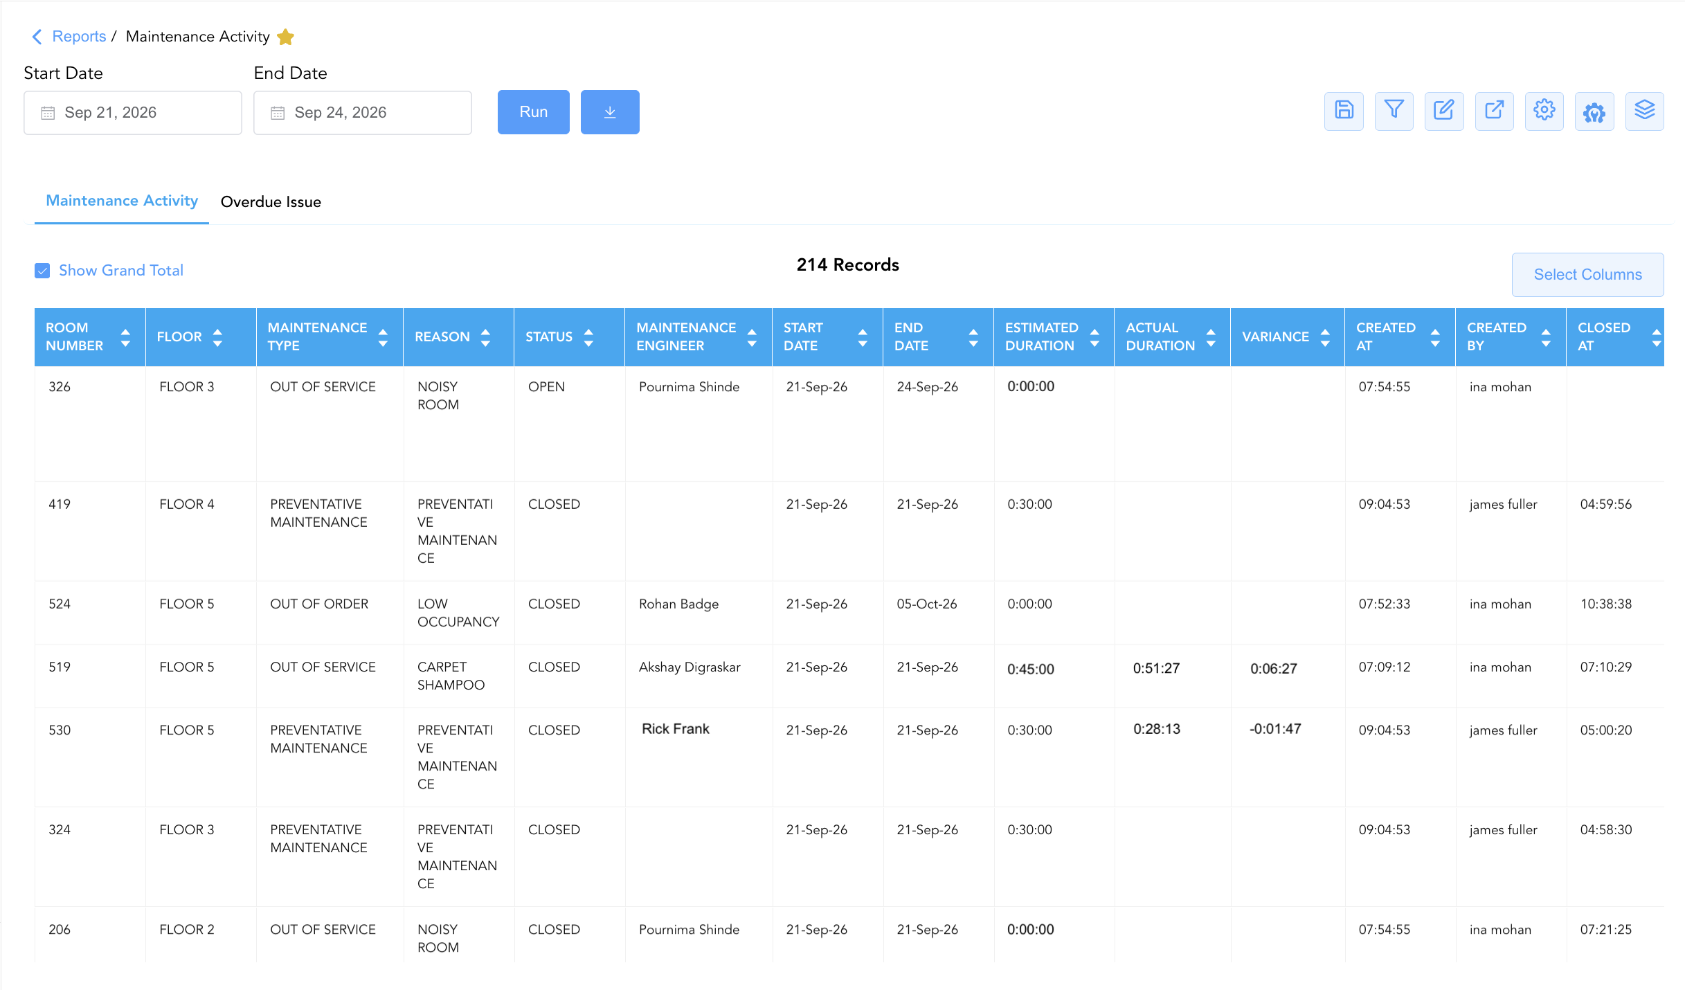Click the 214 Records label
Image resolution: width=1685 pixels, height=990 pixels.
(x=847, y=265)
